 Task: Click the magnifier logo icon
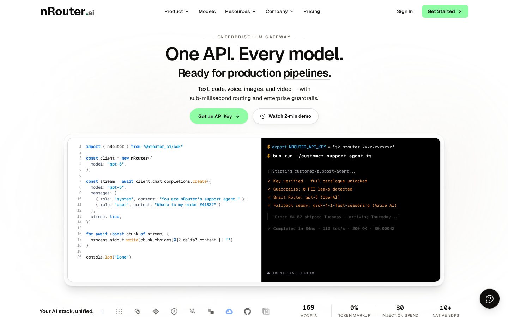(193, 311)
